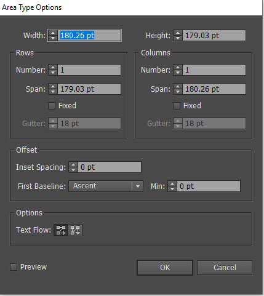
Task: Click the Height input field
Action: point(214,36)
